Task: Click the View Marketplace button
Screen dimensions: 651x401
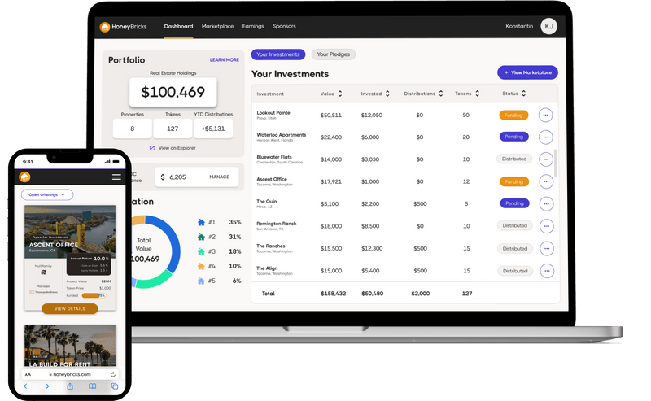Action: coord(527,72)
